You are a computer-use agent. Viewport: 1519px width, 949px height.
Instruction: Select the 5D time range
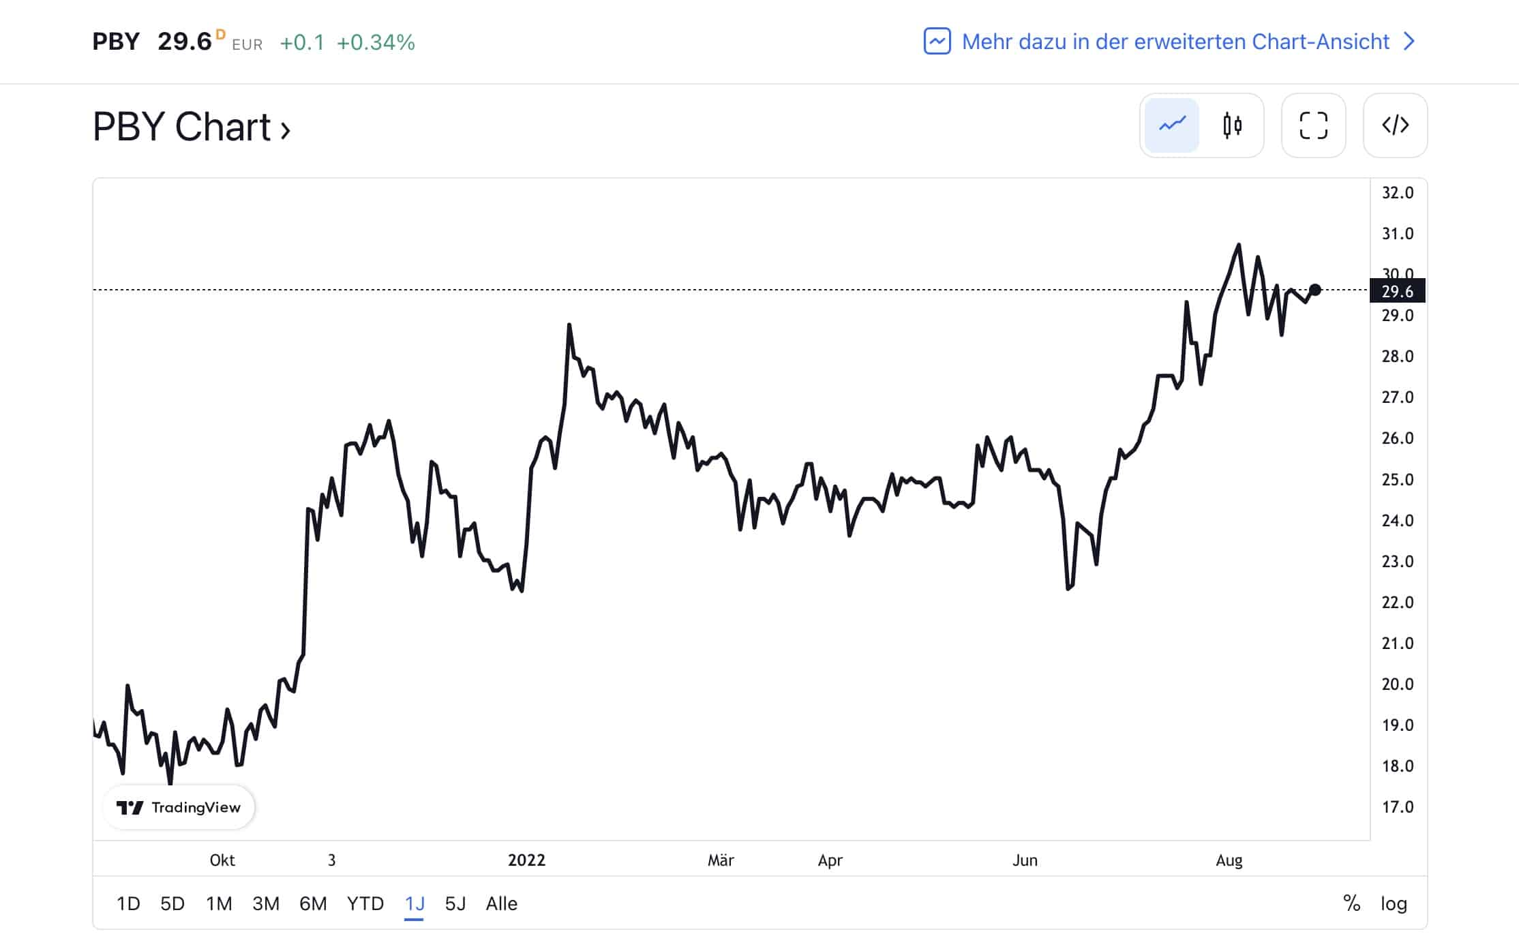click(172, 903)
